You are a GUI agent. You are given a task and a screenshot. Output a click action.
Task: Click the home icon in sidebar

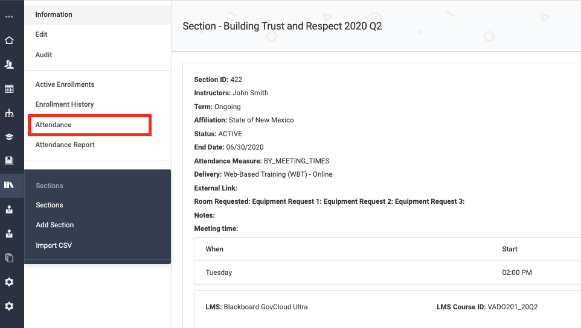tap(9, 40)
